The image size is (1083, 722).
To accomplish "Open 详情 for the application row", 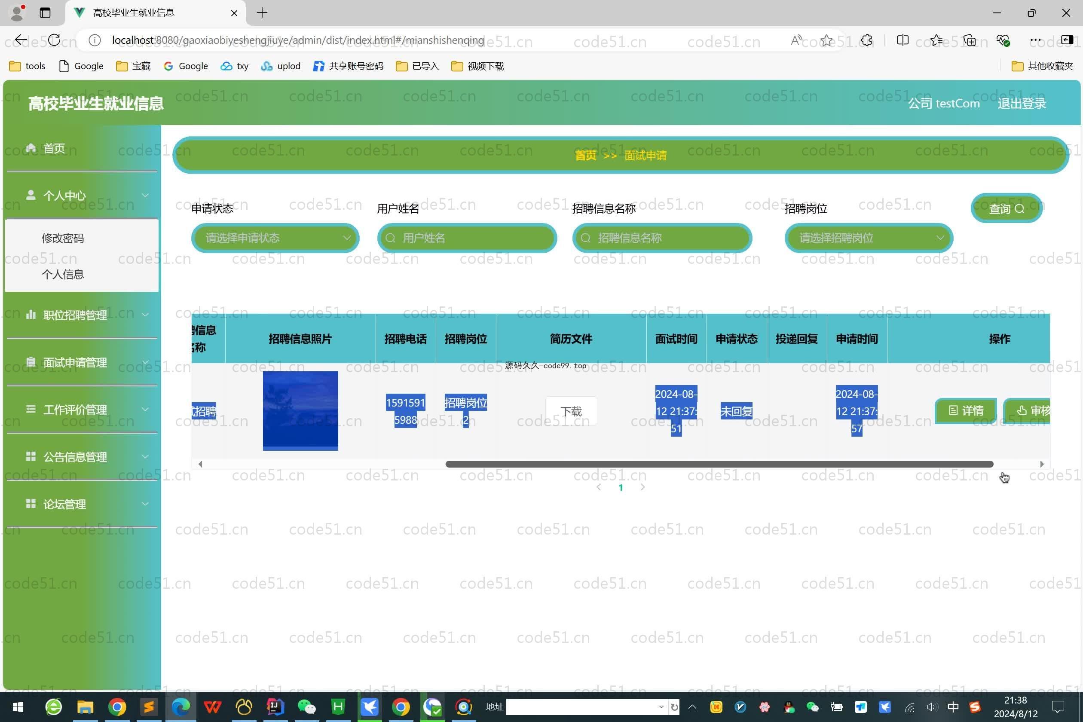I will (966, 411).
